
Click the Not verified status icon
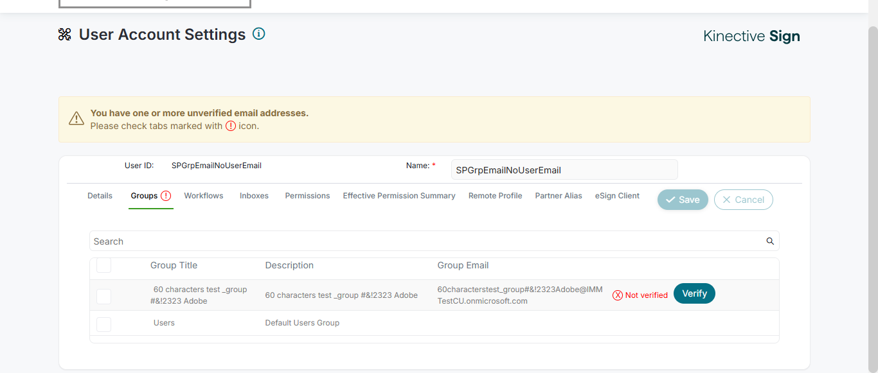pyautogui.click(x=618, y=295)
